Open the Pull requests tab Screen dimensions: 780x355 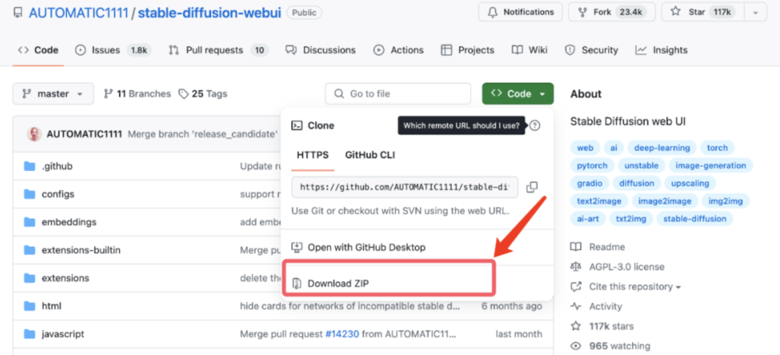tap(214, 50)
